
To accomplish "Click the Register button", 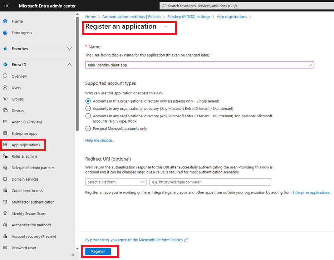I will tap(98, 251).
